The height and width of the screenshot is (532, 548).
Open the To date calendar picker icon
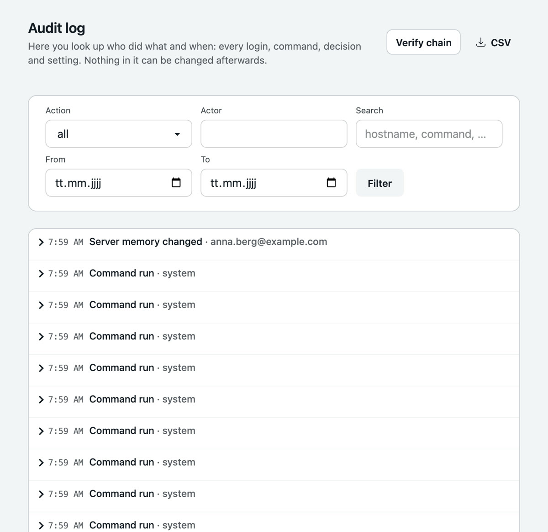pyautogui.click(x=331, y=183)
